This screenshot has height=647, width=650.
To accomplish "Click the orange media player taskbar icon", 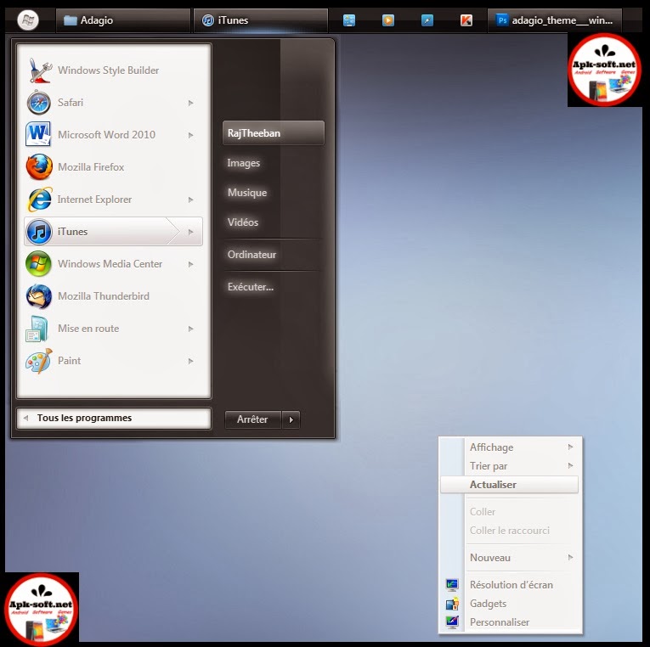I will click(388, 20).
